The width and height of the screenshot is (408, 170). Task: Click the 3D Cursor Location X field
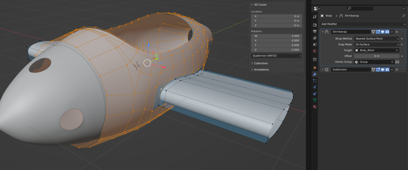tap(276, 16)
